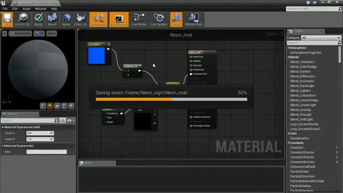The width and height of the screenshot is (343, 193).
Task: Click the Save toolbar icon
Action: click(8, 19)
